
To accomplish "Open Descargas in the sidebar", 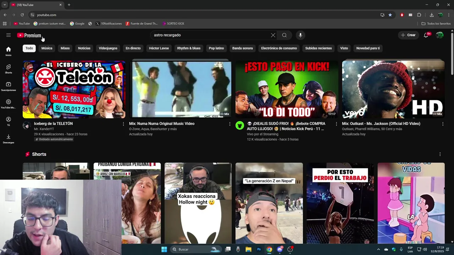I will pyautogui.click(x=9, y=139).
